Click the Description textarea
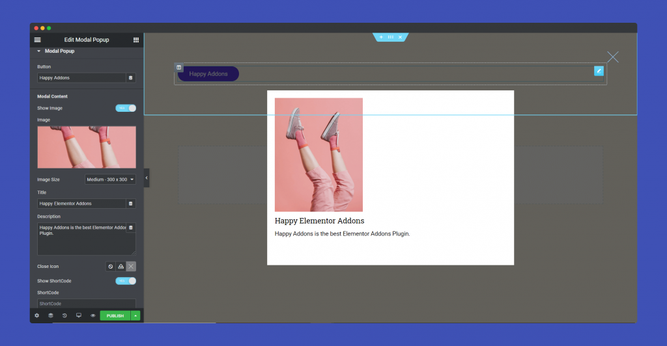The image size is (667, 346). point(87,239)
